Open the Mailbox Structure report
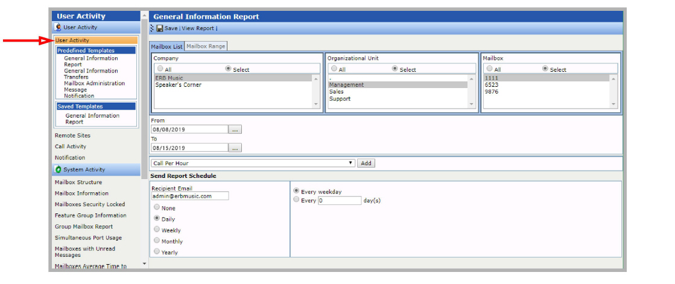Screen dimensions: 675x284 (x=78, y=182)
